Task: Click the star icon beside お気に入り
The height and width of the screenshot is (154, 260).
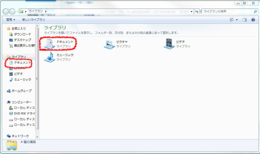Action: pos(9,28)
